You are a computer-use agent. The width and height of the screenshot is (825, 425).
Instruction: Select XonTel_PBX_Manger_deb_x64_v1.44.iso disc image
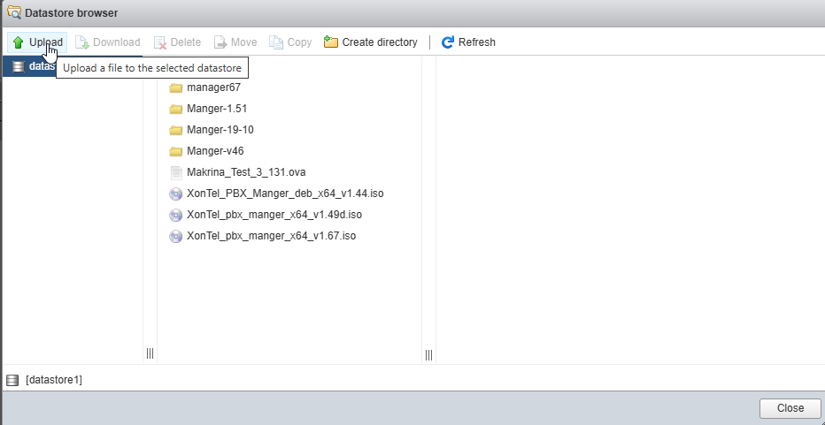(x=285, y=194)
